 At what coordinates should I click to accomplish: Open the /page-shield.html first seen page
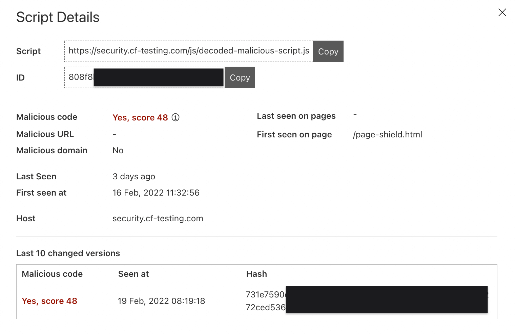(387, 134)
